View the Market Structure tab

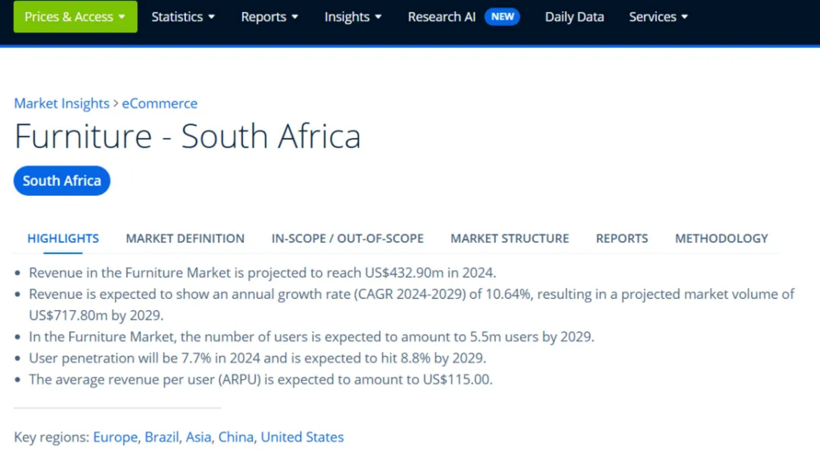click(x=510, y=238)
